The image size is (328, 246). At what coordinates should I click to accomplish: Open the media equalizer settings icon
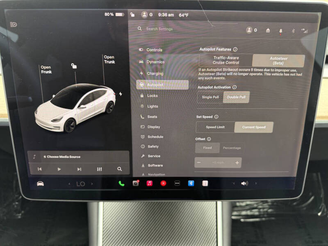click(x=99, y=169)
